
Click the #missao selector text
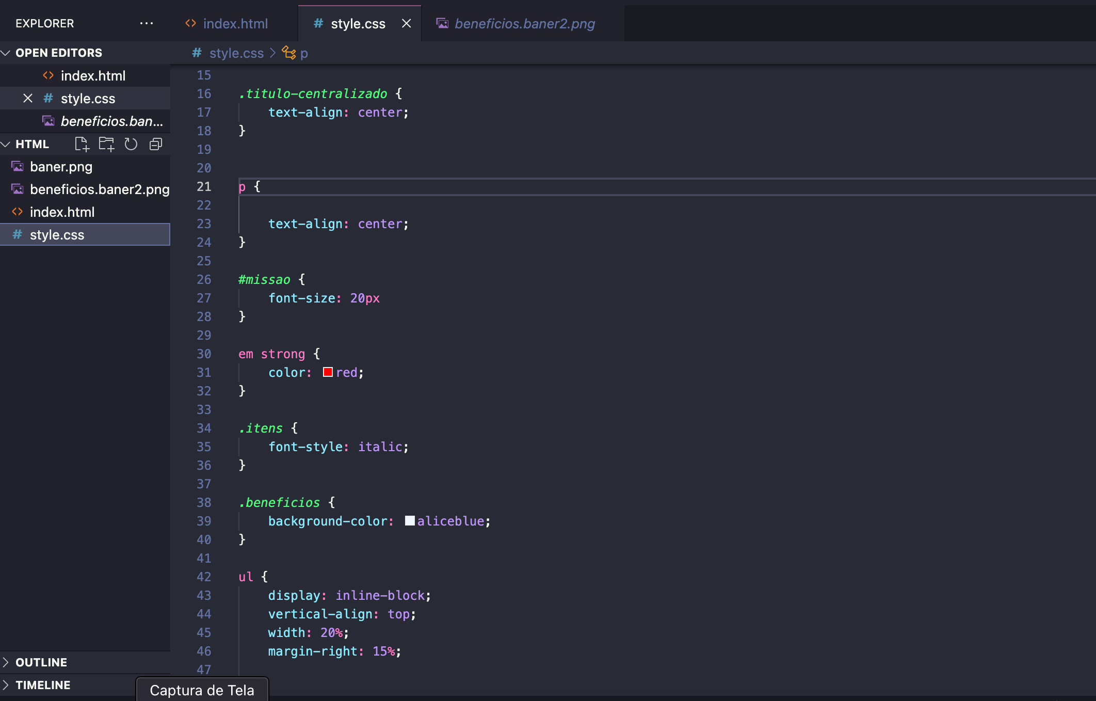[264, 279]
